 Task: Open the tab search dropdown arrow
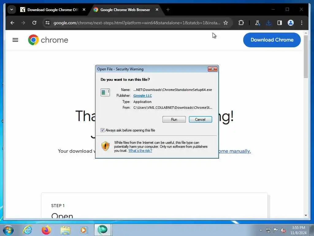click(x=12, y=10)
